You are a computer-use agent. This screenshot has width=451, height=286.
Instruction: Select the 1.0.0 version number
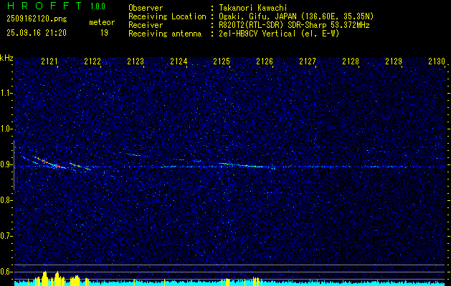(x=98, y=6)
